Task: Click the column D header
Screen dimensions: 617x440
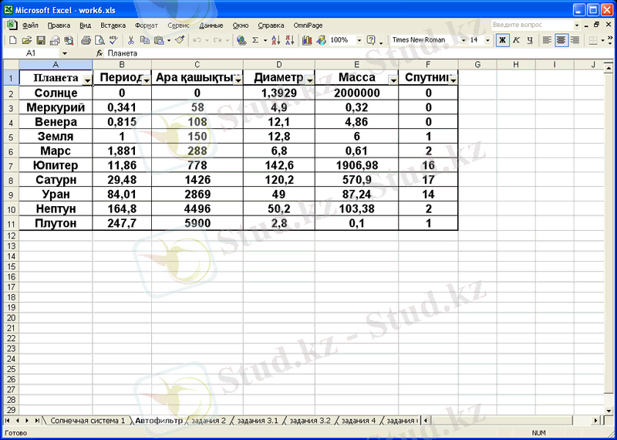Action: click(278, 64)
